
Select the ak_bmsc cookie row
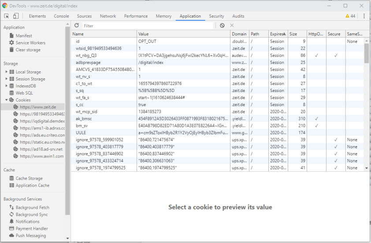[218, 119]
